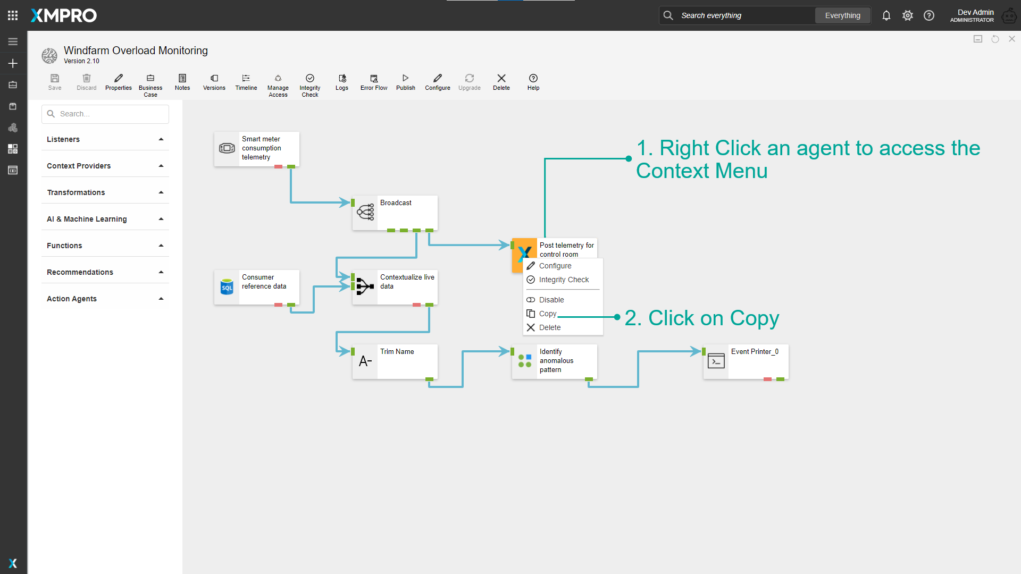The image size is (1021, 574).
Task: Open the Logs toolbar icon
Action: (341, 83)
